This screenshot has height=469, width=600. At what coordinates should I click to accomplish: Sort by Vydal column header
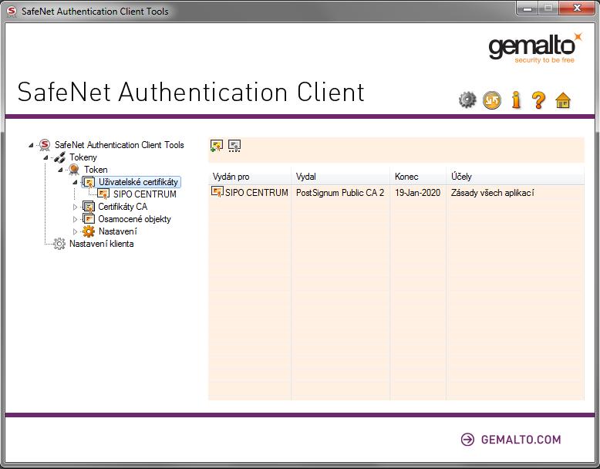[340, 177]
